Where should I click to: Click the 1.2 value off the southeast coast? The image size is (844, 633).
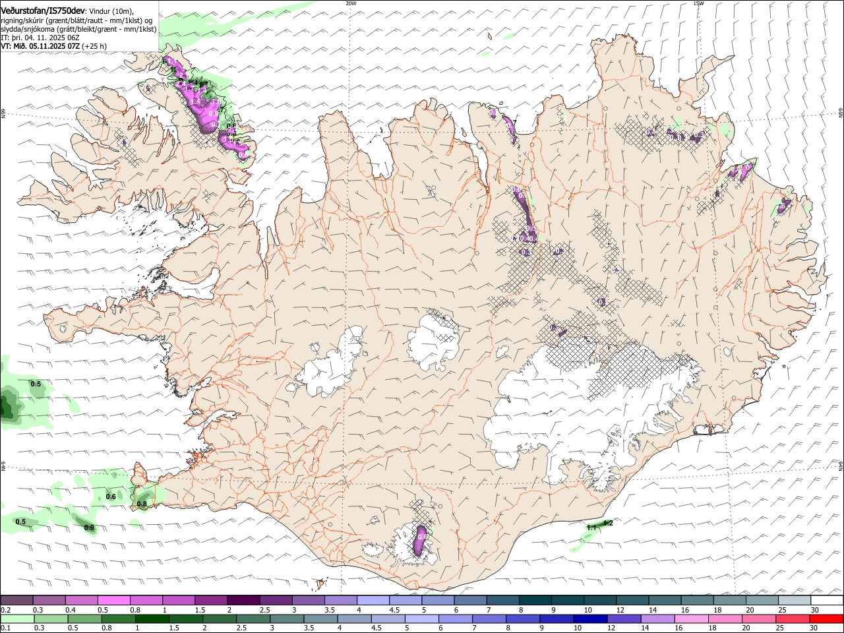(608, 523)
